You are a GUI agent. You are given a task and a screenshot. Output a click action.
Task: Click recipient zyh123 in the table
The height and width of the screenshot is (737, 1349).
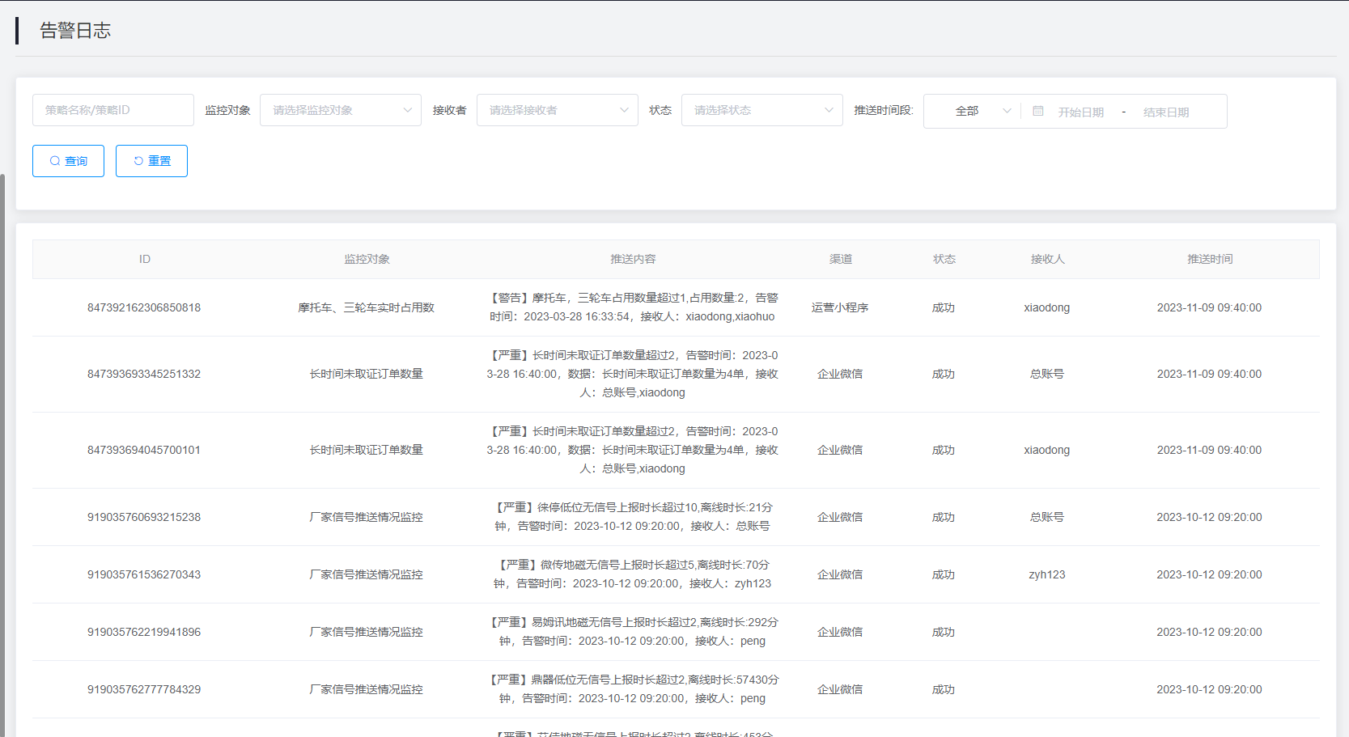tap(1046, 574)
